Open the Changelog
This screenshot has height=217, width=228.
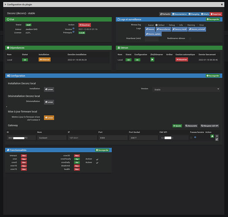point(194,14)
